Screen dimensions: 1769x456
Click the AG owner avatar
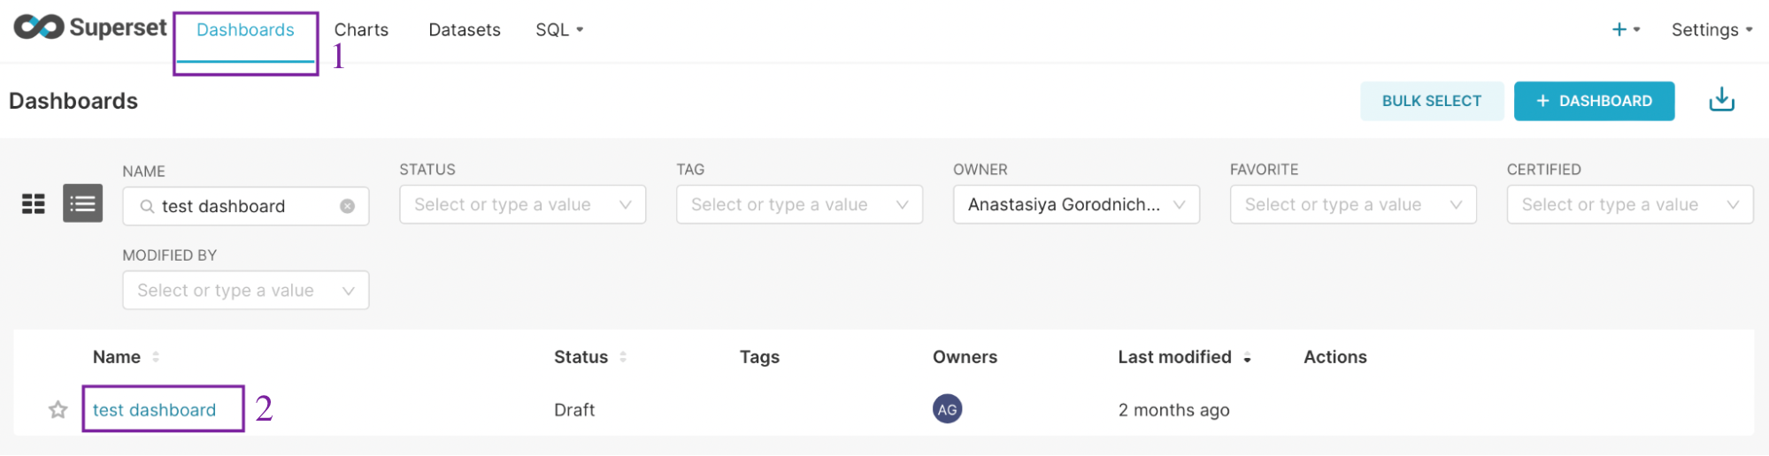click(947, 409)
